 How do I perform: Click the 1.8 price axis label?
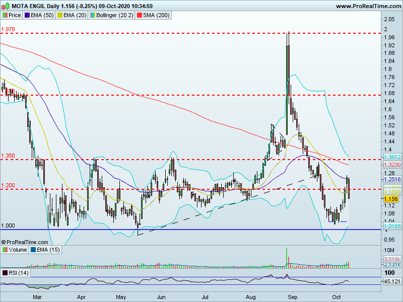388,69
